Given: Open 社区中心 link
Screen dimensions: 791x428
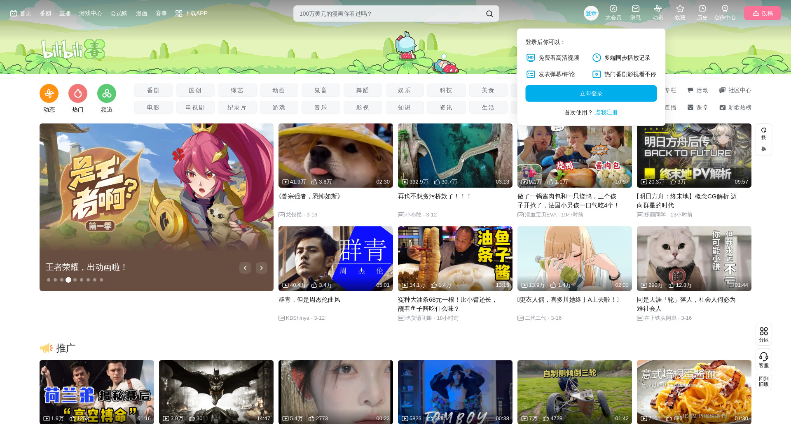Looking at the screenshot, I should point(735,90).
